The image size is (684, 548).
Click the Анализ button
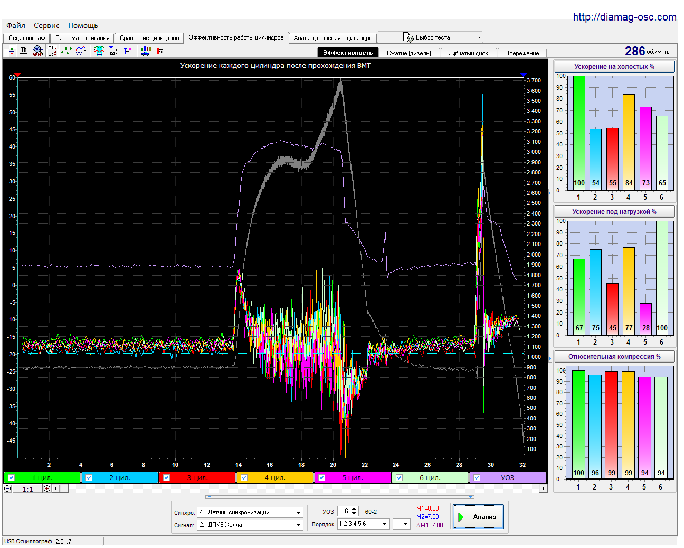point(478,517)
